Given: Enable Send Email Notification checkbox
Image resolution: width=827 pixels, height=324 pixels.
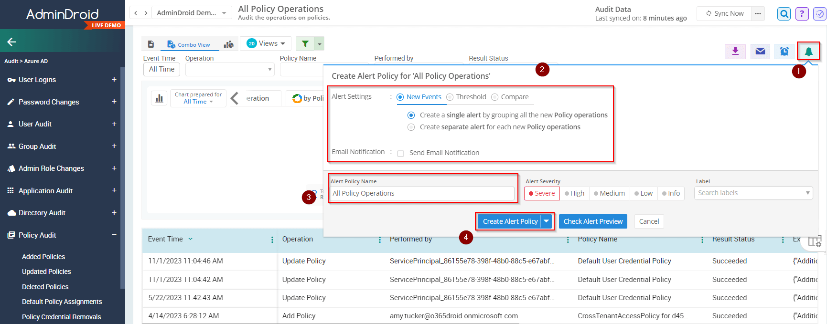Looking at the screenshot, I should pos(401,153).
